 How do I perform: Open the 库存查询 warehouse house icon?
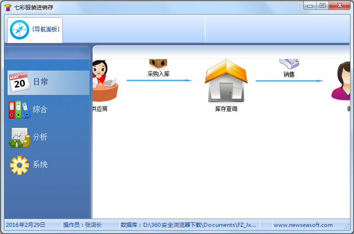226,81
